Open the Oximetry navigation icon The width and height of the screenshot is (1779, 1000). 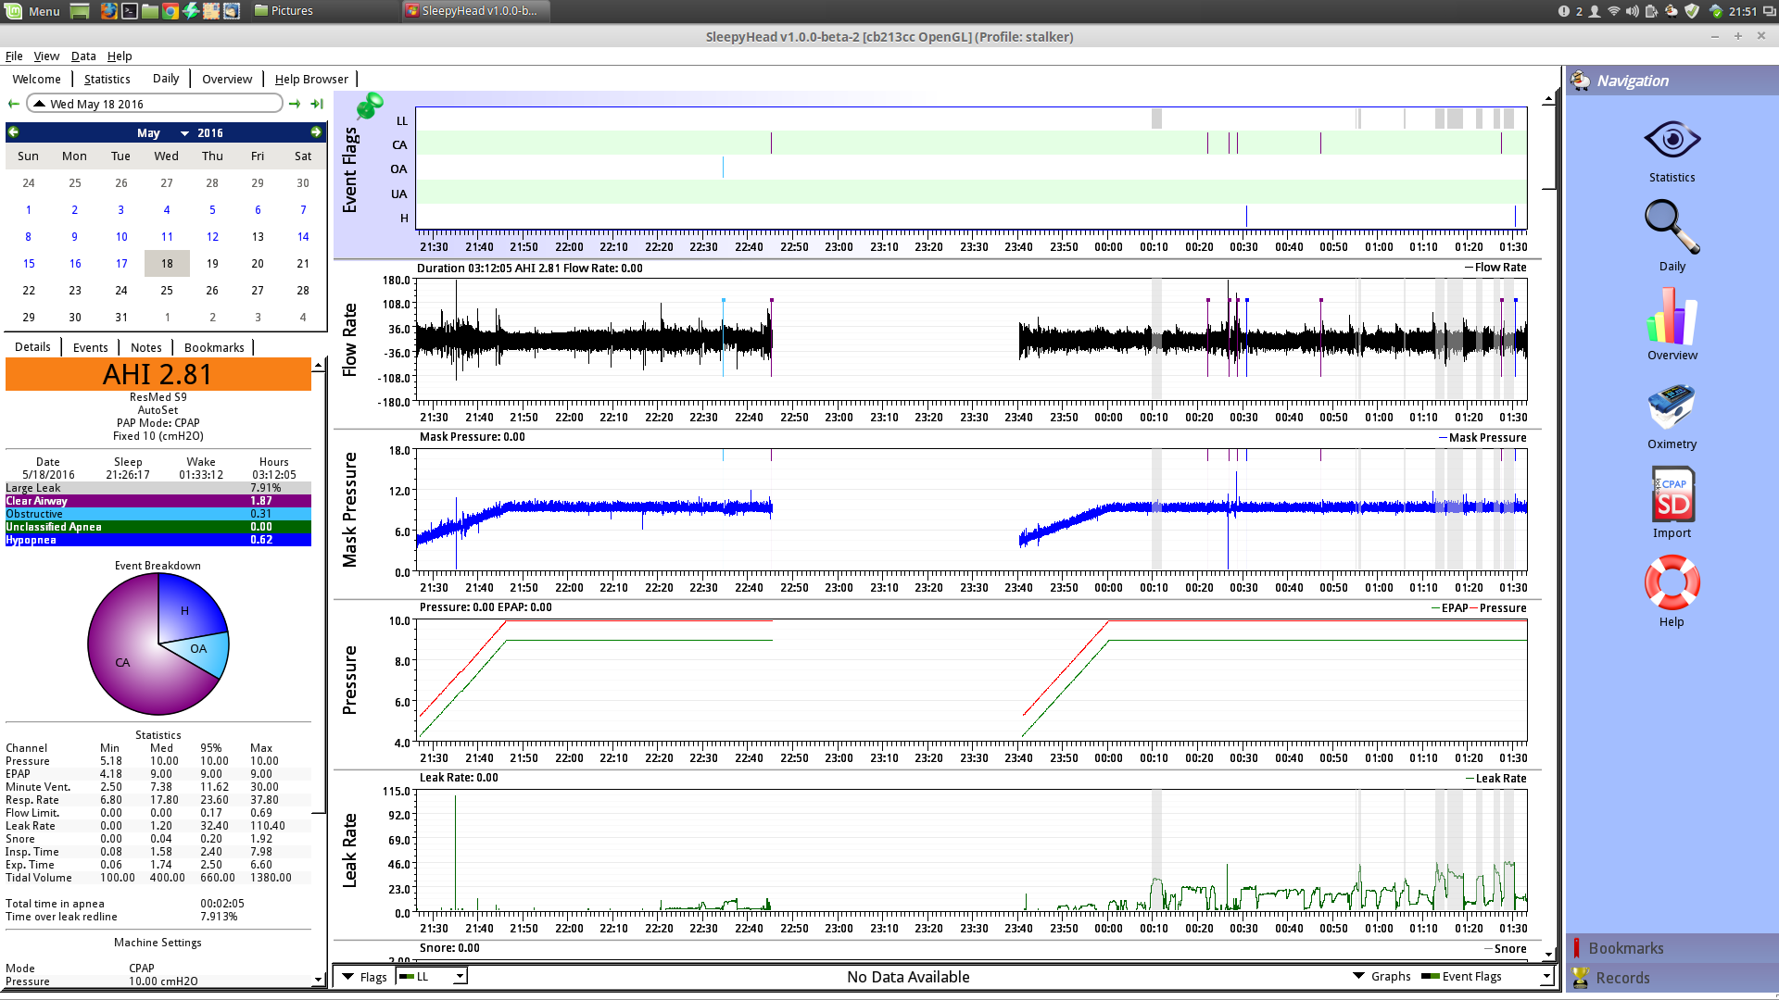coord(1672,406)
